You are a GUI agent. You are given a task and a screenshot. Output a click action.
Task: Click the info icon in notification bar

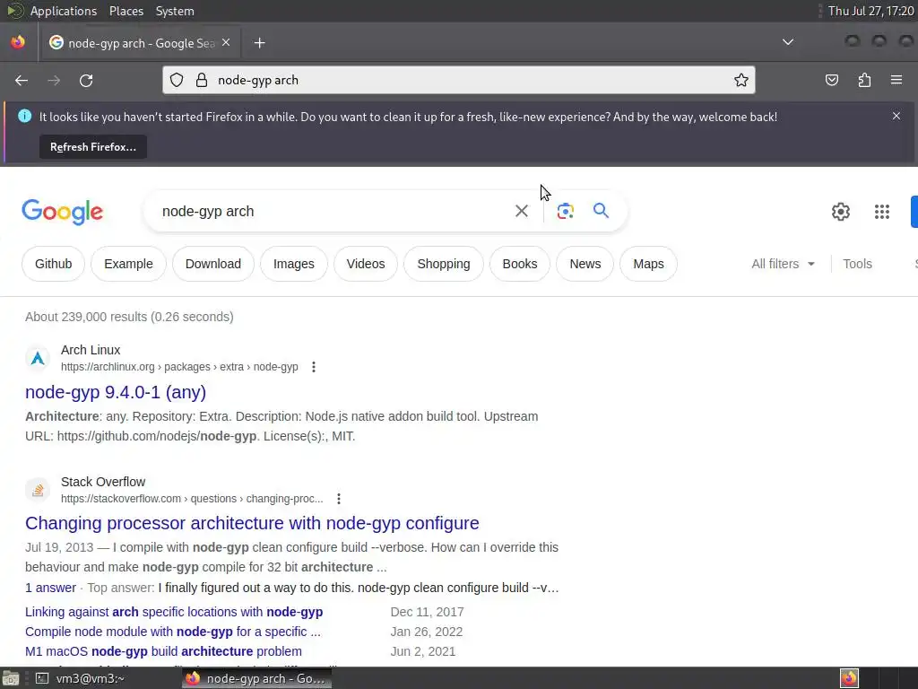pos(24,116)
